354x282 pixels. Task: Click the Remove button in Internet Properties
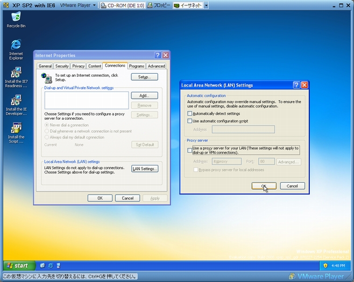[145, 105]
